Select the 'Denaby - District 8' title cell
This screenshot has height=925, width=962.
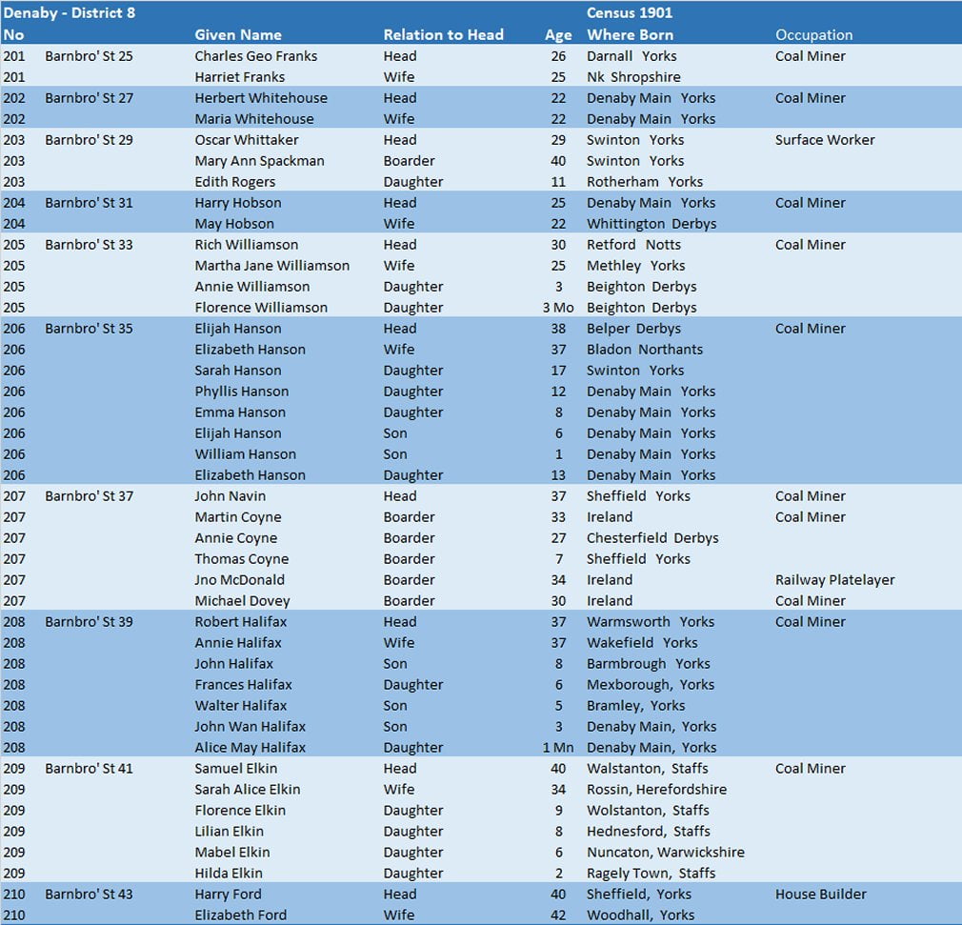[69, 14]
